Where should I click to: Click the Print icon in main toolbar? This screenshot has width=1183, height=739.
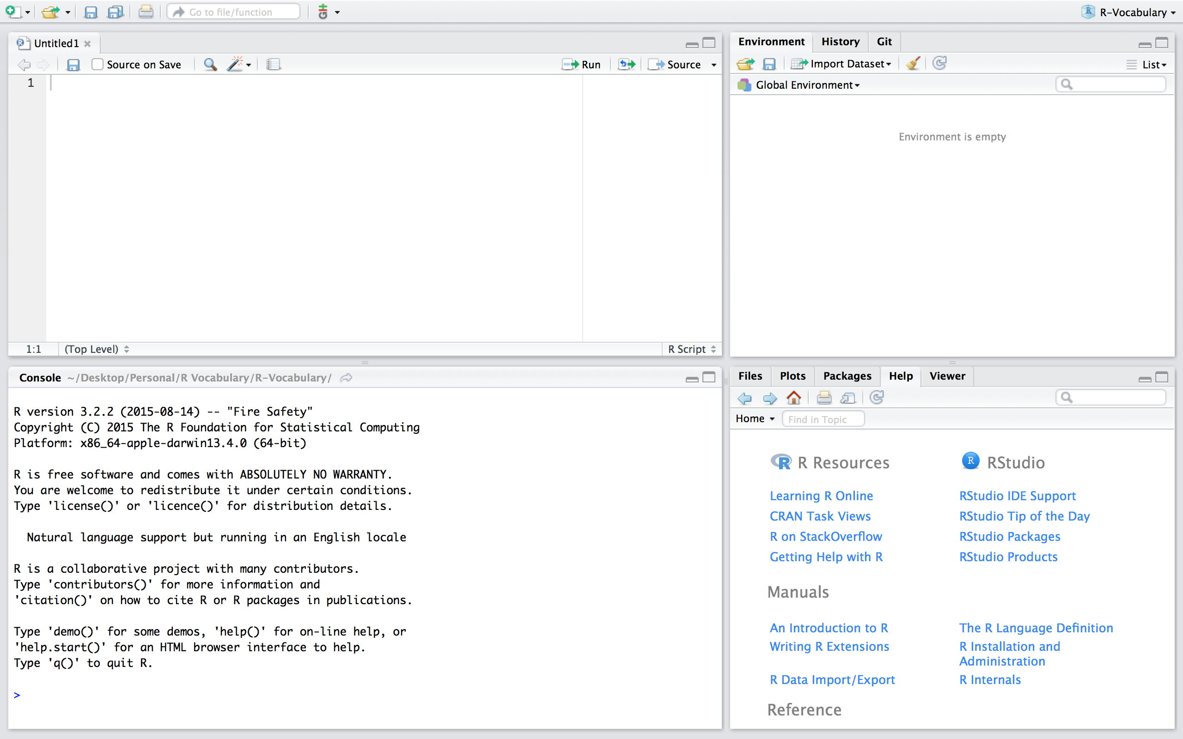[x=146, y=12]
